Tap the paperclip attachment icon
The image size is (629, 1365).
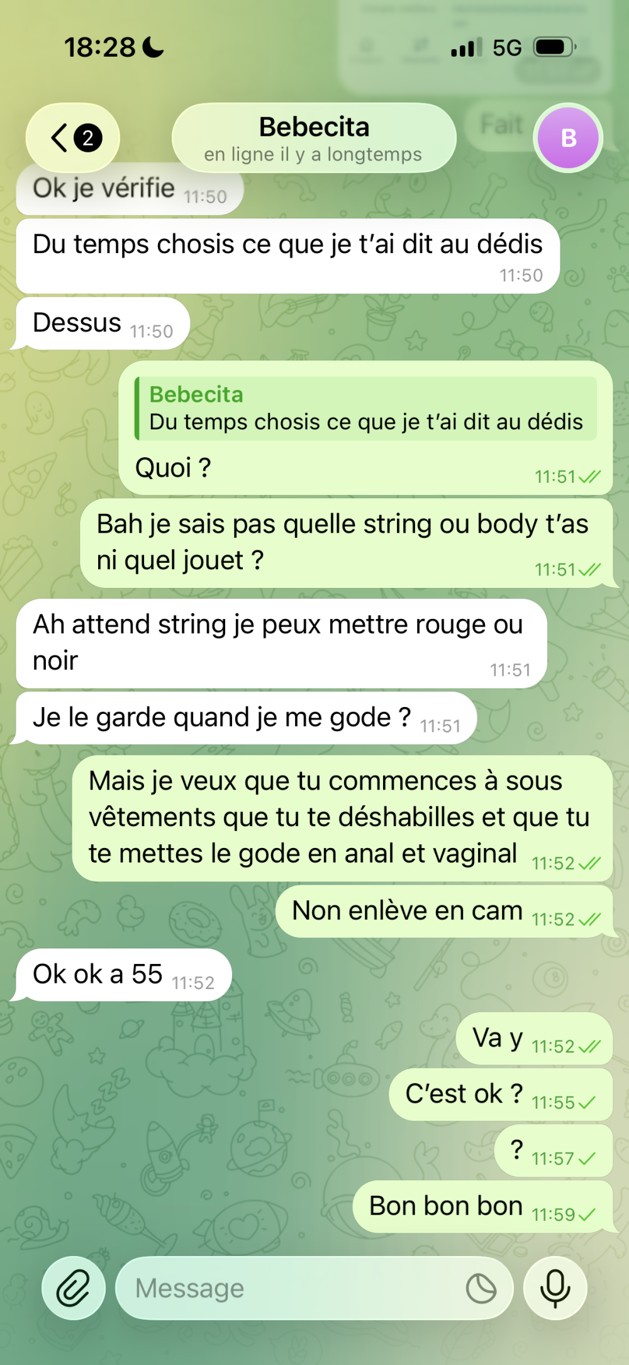[x=74, y=1288]
